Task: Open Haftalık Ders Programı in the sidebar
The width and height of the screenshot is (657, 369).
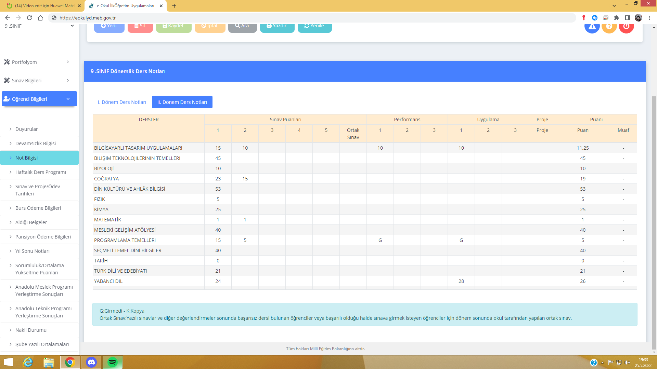Action: pyautogui.click(x=40, y=172)
